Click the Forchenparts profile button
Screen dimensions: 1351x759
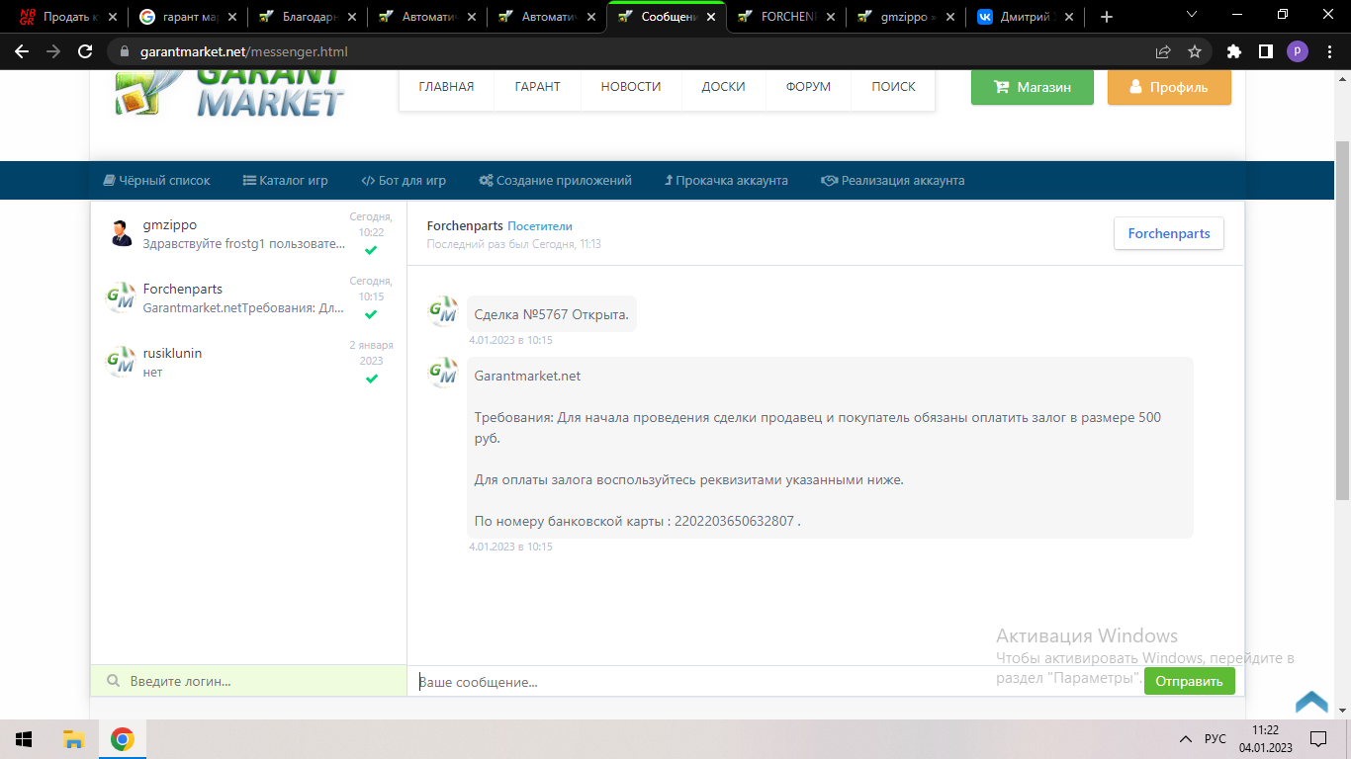[1169, 234]
